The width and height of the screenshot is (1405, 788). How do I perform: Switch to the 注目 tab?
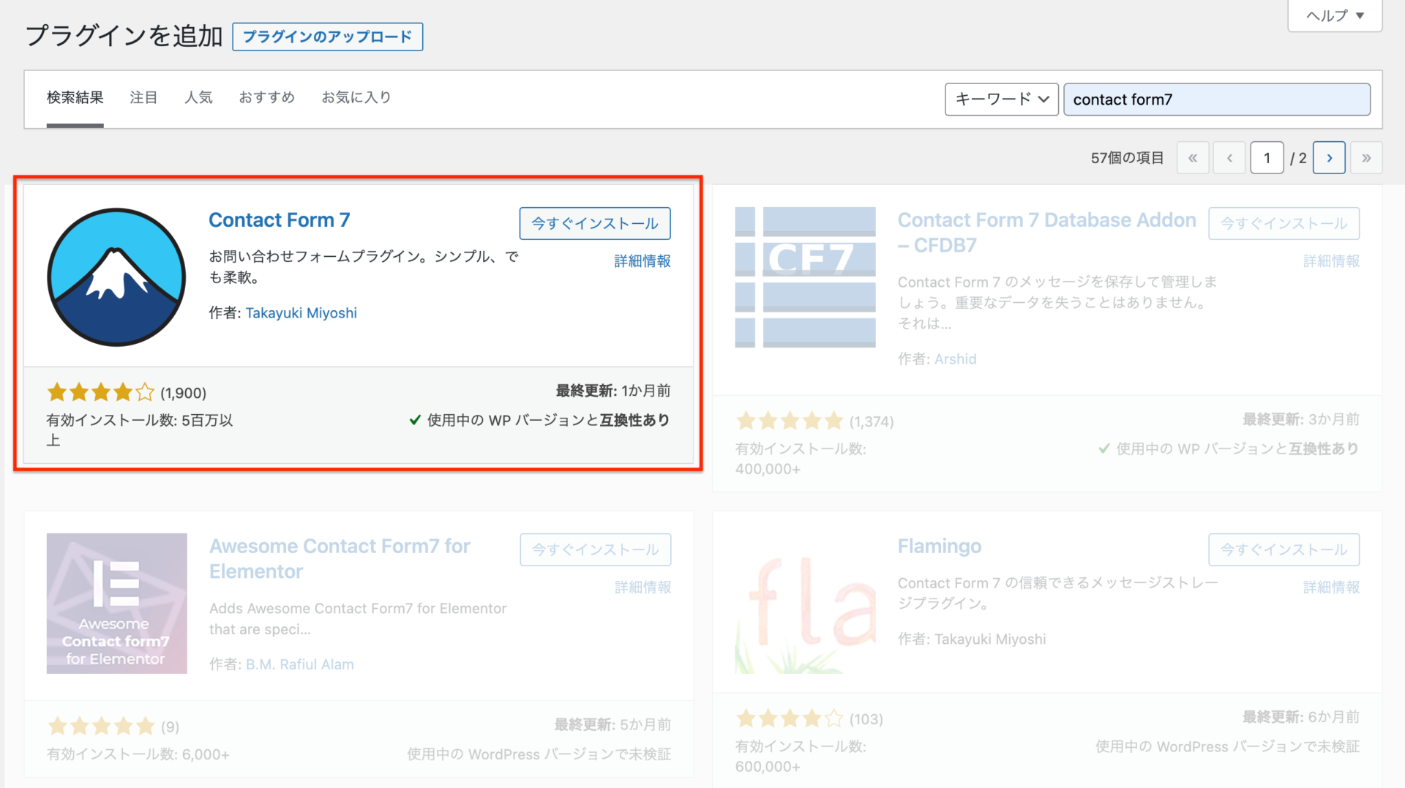pyautogui.click(x=143, y=97)
